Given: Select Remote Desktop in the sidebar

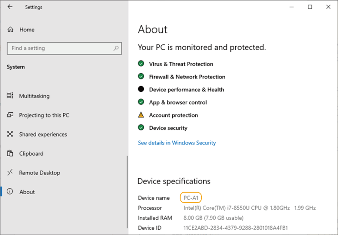Looking at the screenshot, I should tap(40, 173).
